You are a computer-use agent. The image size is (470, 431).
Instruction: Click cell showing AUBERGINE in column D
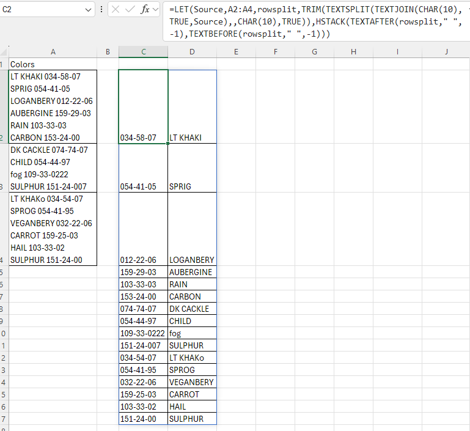pos(192,272)
